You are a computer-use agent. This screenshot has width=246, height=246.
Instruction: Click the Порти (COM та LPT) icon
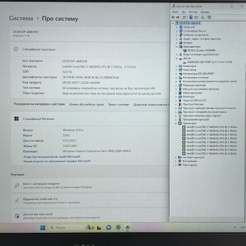[180, 100]
